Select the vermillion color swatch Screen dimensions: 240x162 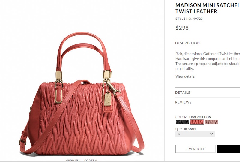[x=197, y=122]
